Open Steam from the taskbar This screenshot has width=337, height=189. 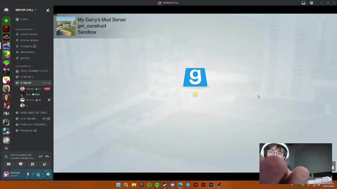coord(165,185)
